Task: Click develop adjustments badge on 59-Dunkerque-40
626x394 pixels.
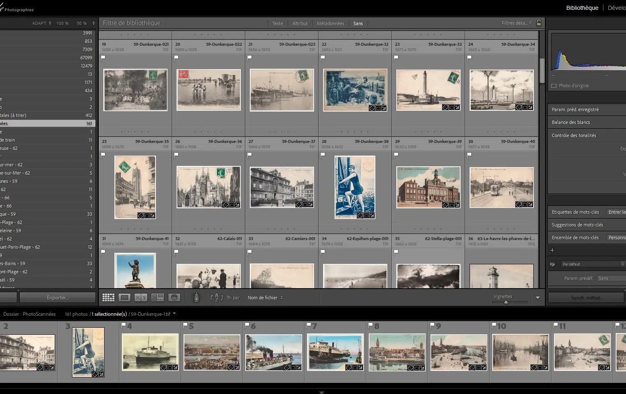Action: click(531, 205)
